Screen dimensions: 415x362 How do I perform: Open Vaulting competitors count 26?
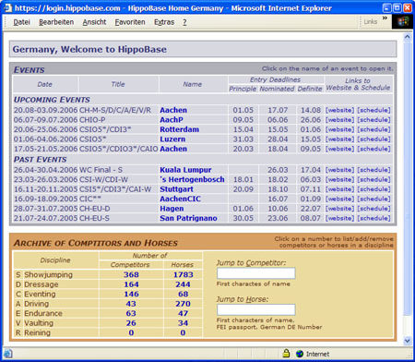pyautogui.click(x=131, y=323)
